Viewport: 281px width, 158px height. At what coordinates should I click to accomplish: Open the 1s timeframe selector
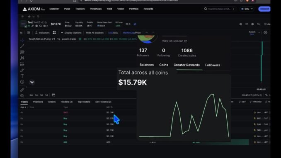coord(21,33)
